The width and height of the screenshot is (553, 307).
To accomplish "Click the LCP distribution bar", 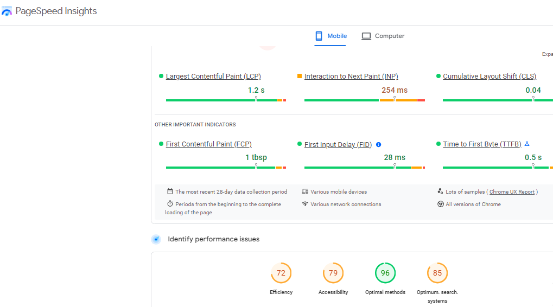I will pyautogui.click(x=226, y=100).
